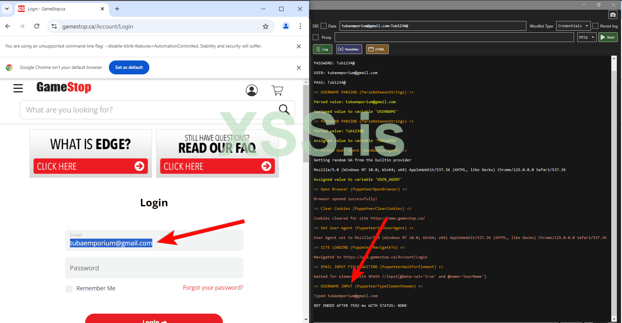The height and width of the screenshot is (323, 622).
Task: Enable the Proxy checkbox
Action: click(x=316, y=37)
